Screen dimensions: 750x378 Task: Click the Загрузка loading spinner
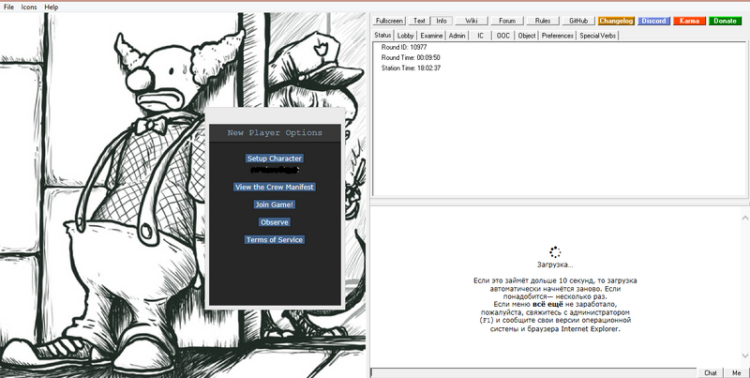(555, 252)
